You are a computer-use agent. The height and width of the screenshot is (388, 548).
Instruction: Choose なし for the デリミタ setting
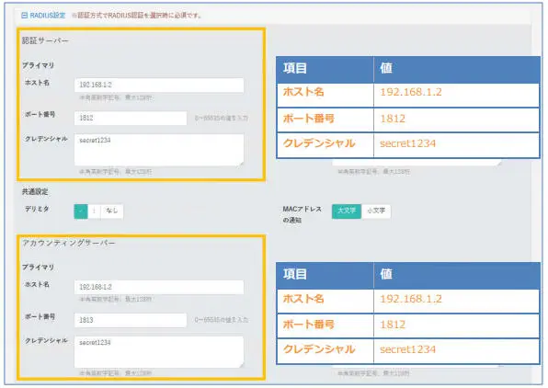point(112,211)
